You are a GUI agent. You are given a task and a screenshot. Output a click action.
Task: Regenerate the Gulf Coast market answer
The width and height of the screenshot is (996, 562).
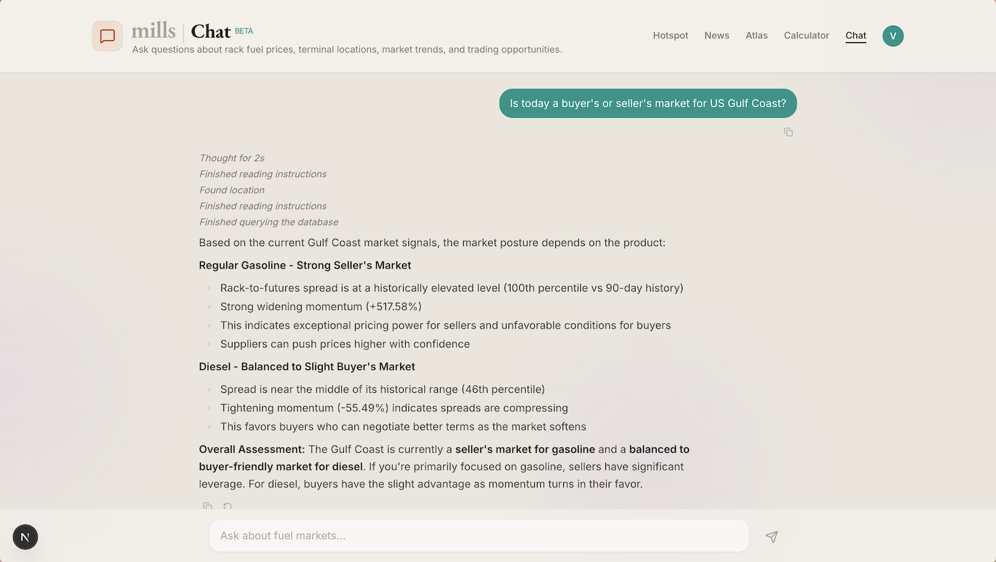pos(227,506)
